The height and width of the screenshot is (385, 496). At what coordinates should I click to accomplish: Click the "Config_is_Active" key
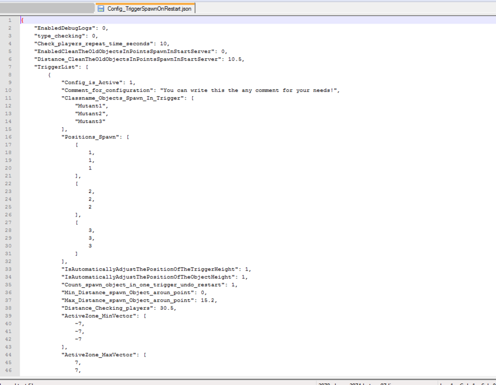click(92, 82)
